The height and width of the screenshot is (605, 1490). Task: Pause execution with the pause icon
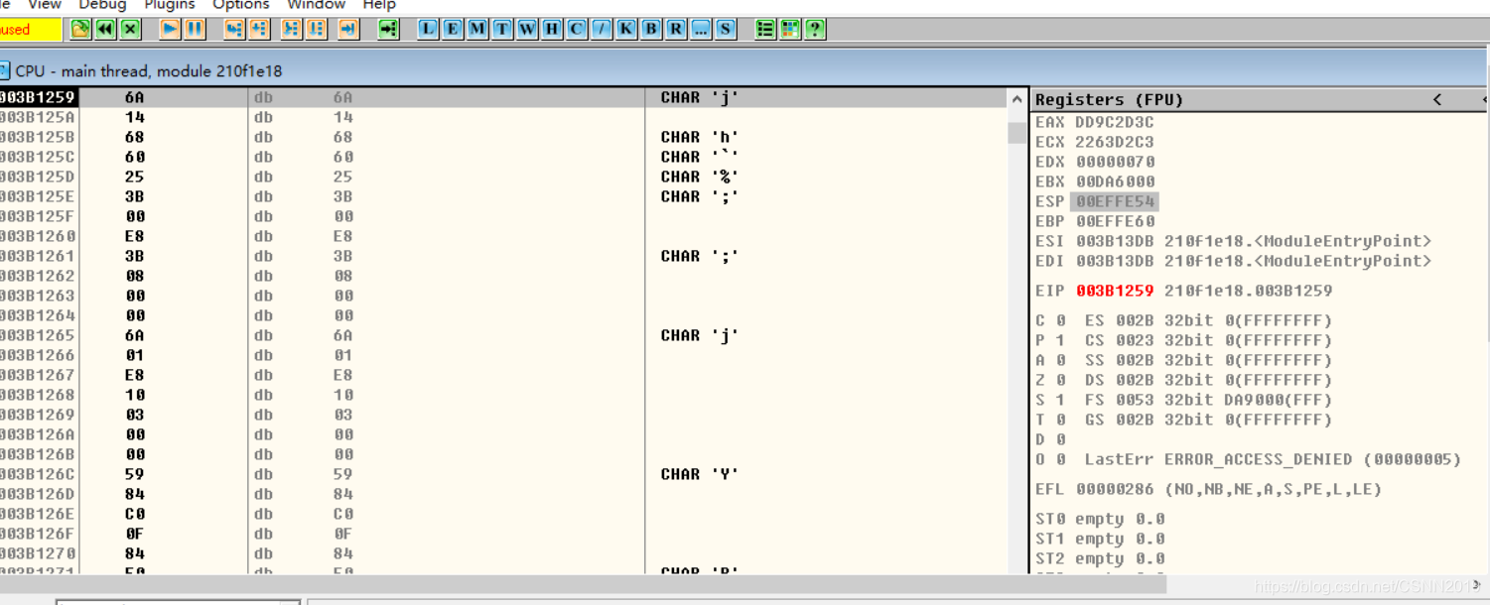coord(195,29)
